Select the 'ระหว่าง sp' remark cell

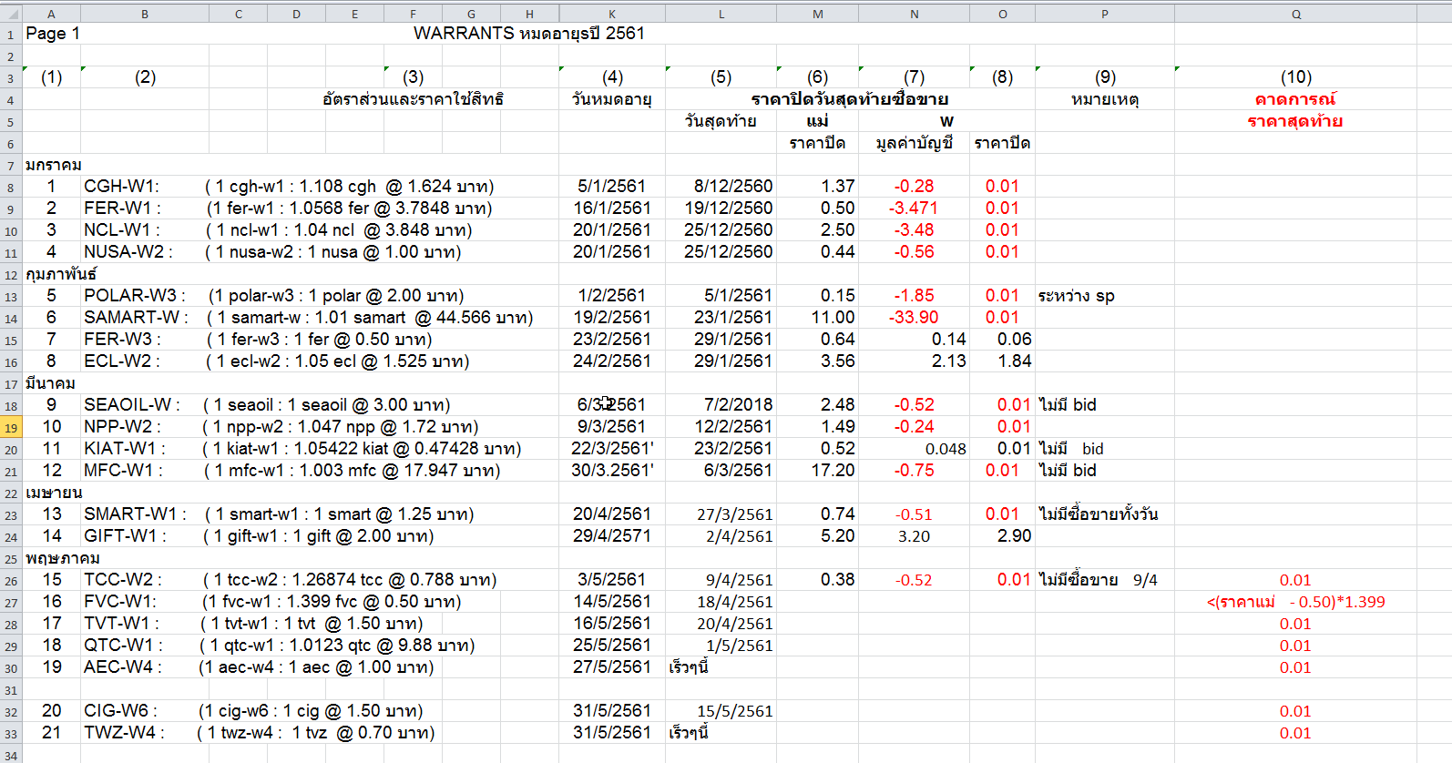click(x=1076, y=296)
